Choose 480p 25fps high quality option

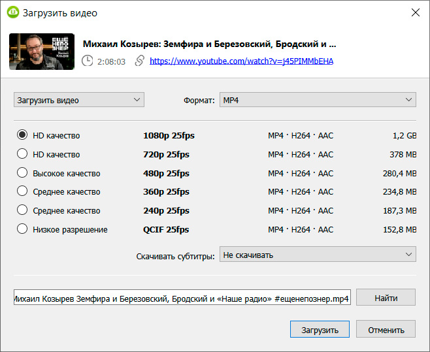22,173
